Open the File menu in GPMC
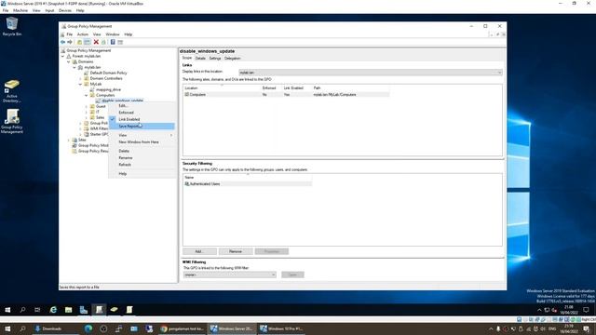596x335 pixels. [x=70, y=34]
